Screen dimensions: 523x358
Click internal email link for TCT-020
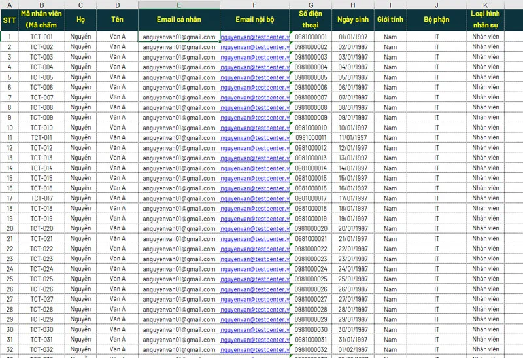click(x=255, y=229)
